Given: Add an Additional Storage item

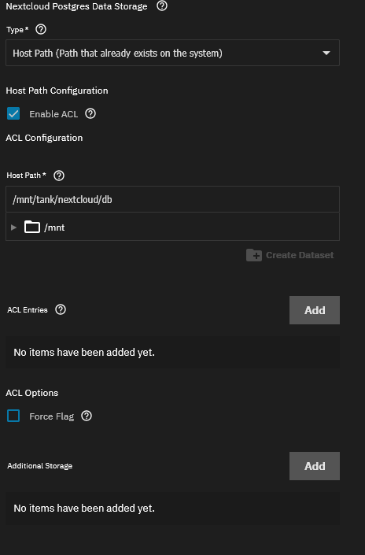Looking at the screenshot, I should pyautogui.click(x=315, y=466).
